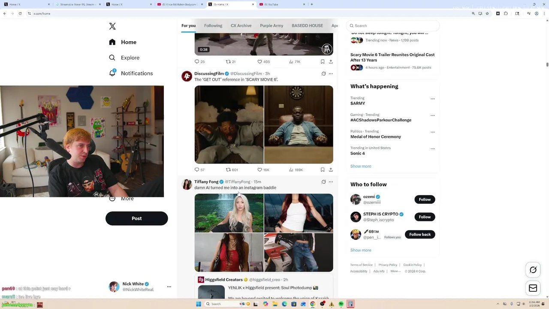Image resolution: width=549 pixels, height=309 pixels.
Task: Click Follow back for 69TM account
Action: tap(420, 234)
